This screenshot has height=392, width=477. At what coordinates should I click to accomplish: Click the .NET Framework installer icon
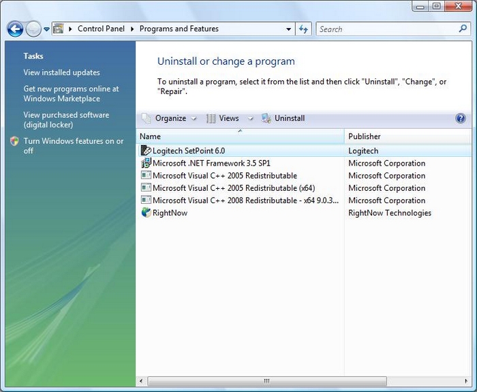pos(146,163)
